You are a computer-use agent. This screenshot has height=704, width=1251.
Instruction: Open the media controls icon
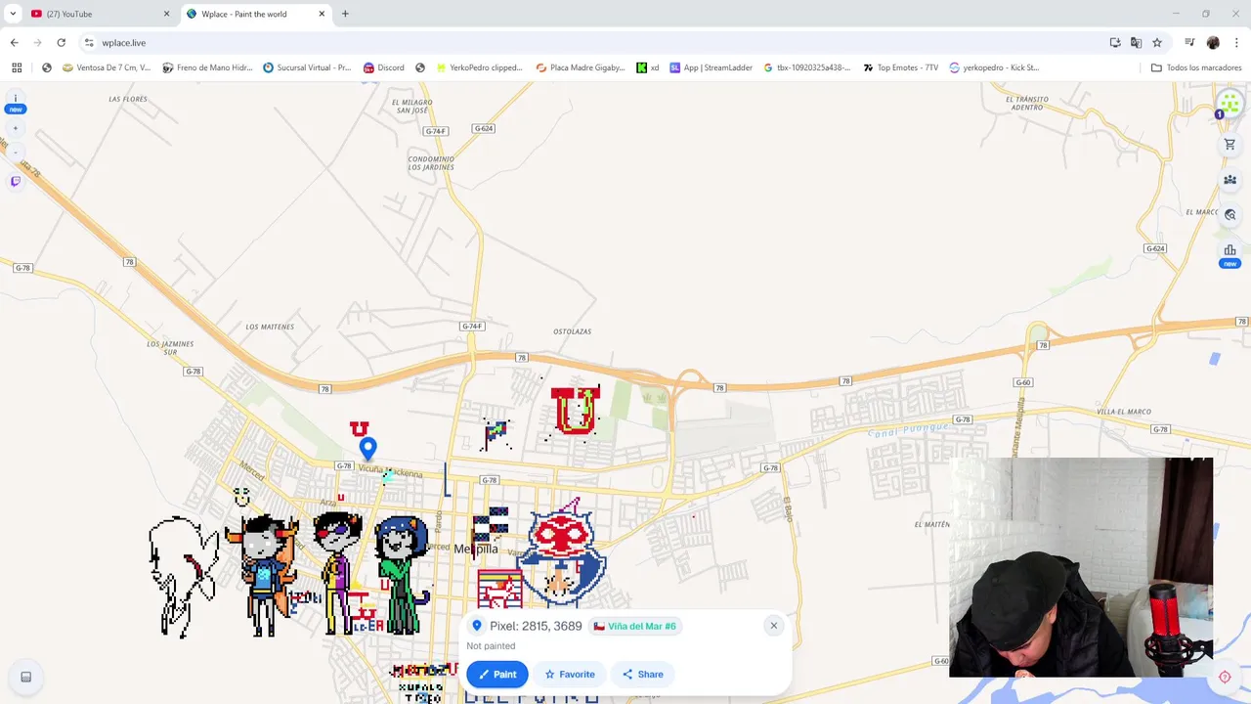pyautogui.click(x=1189, y=42)
